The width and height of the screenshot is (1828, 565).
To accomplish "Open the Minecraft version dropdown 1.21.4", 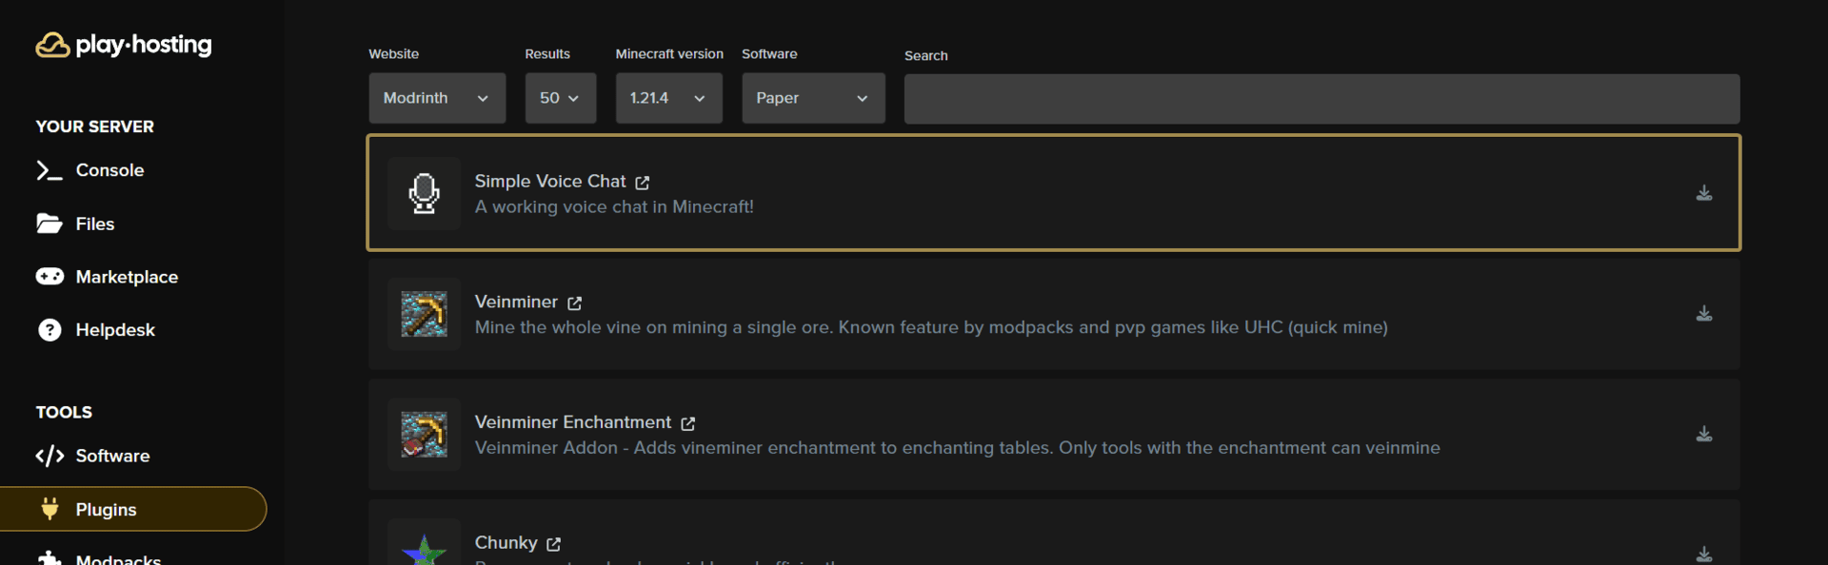I will click(x=669, y=98).
